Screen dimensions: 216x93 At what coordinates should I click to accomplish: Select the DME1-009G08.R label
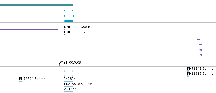point(77,27)
